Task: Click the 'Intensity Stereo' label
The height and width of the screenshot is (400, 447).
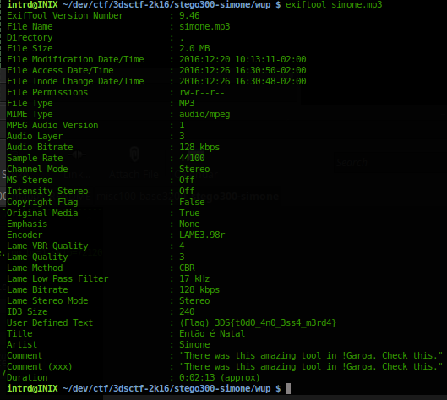Action: [47, 191]
